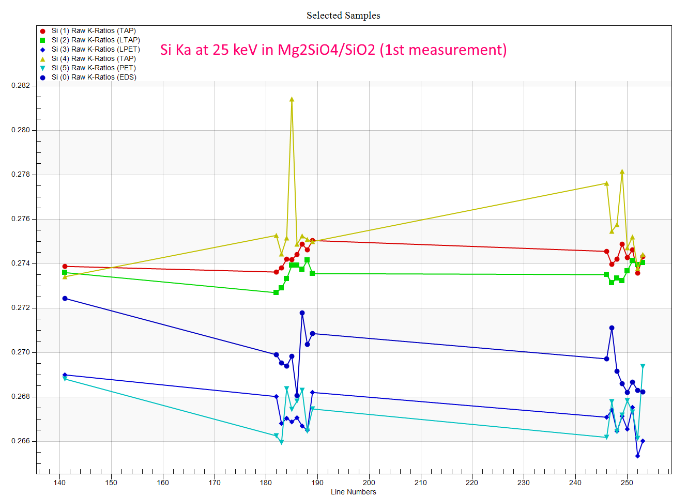Click the 'Selected Samples' chart title
Image resolution: width=687 pixels, height=497 pixels.
(343, 15)
